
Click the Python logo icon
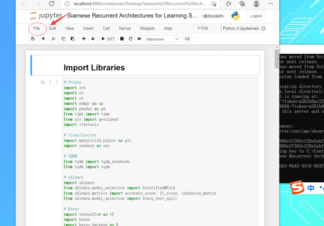click(235, 16)
